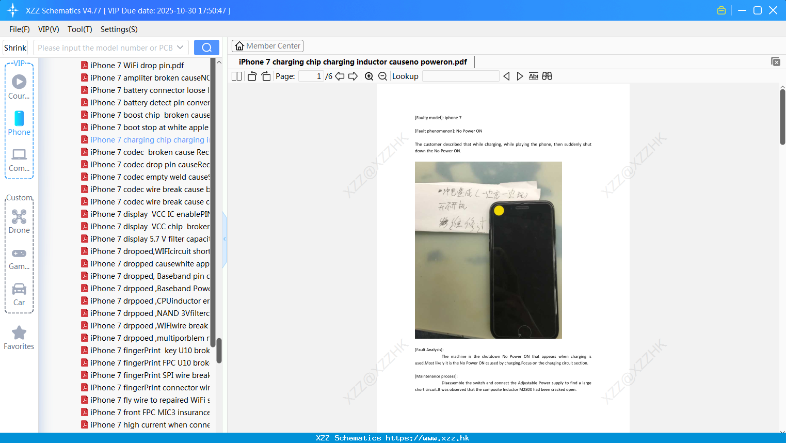Open the Tool(T) menu
Viewport: 786px width, 443px height.
tap(80, 29)
